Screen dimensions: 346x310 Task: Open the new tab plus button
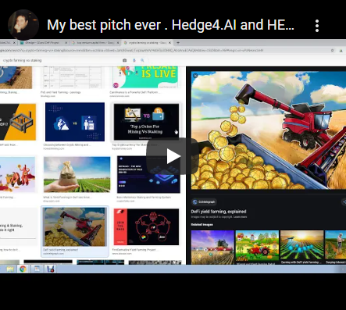point(178,43)
